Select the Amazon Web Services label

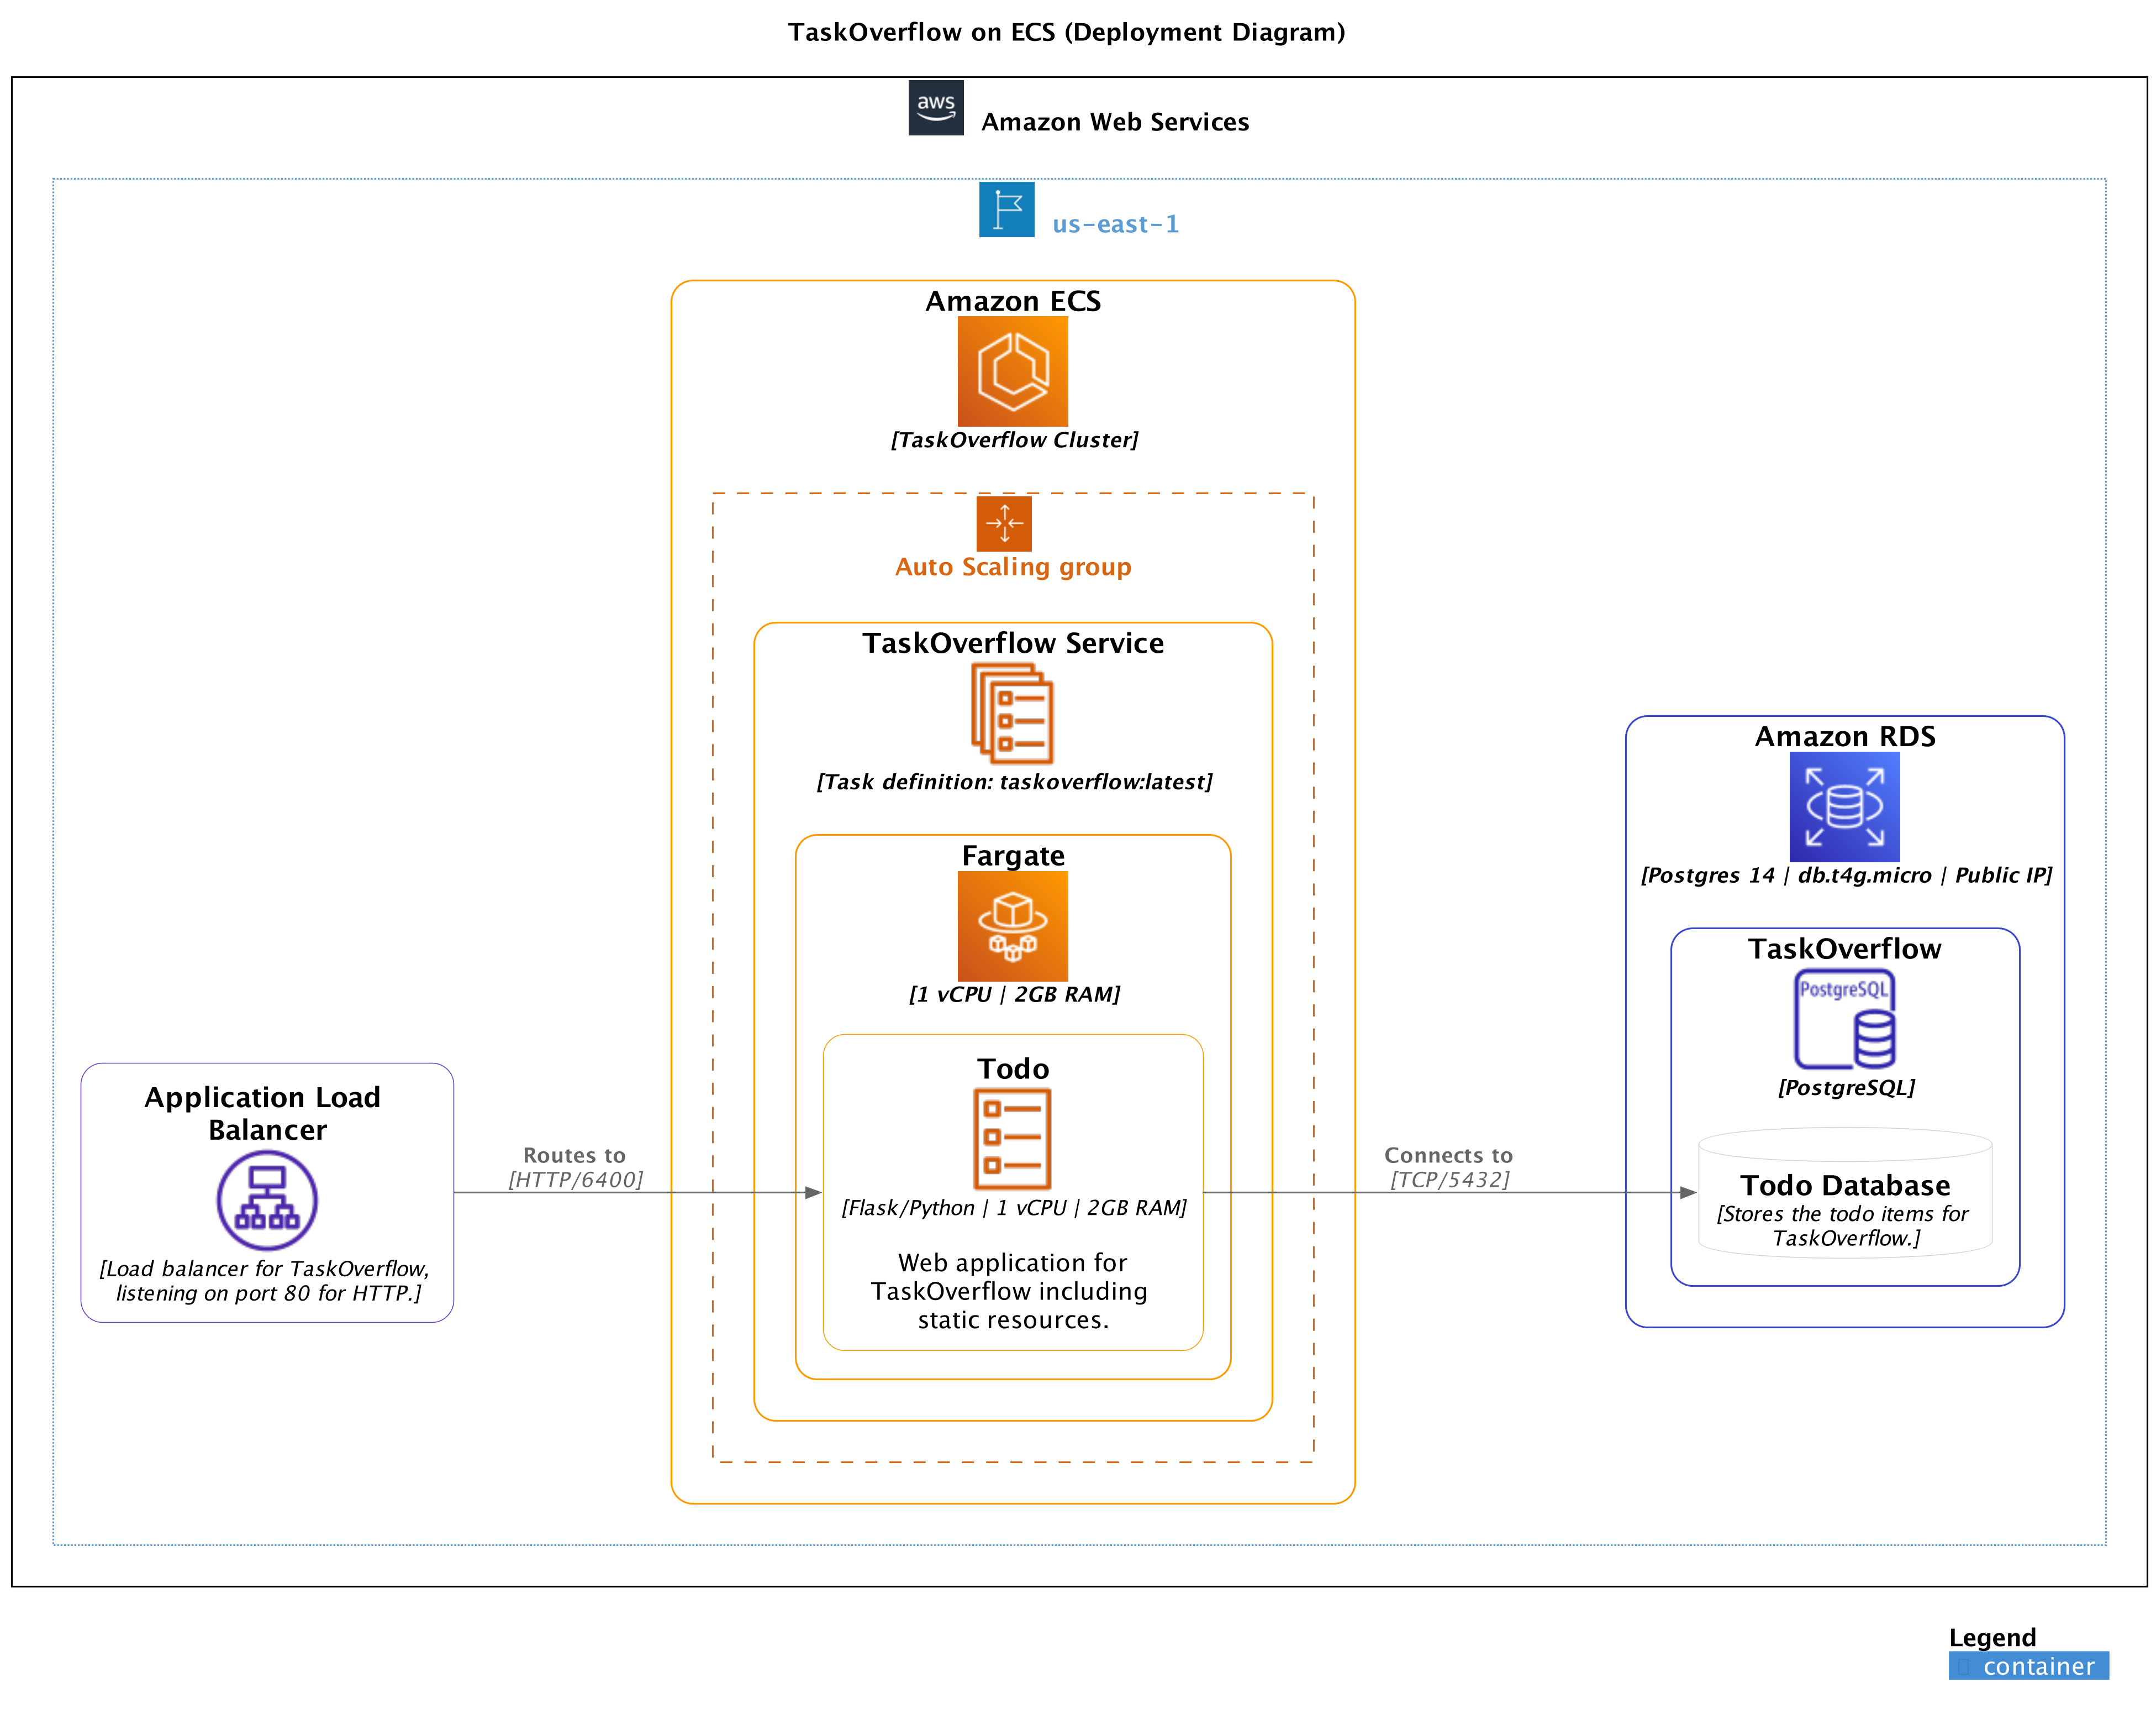1115,122
